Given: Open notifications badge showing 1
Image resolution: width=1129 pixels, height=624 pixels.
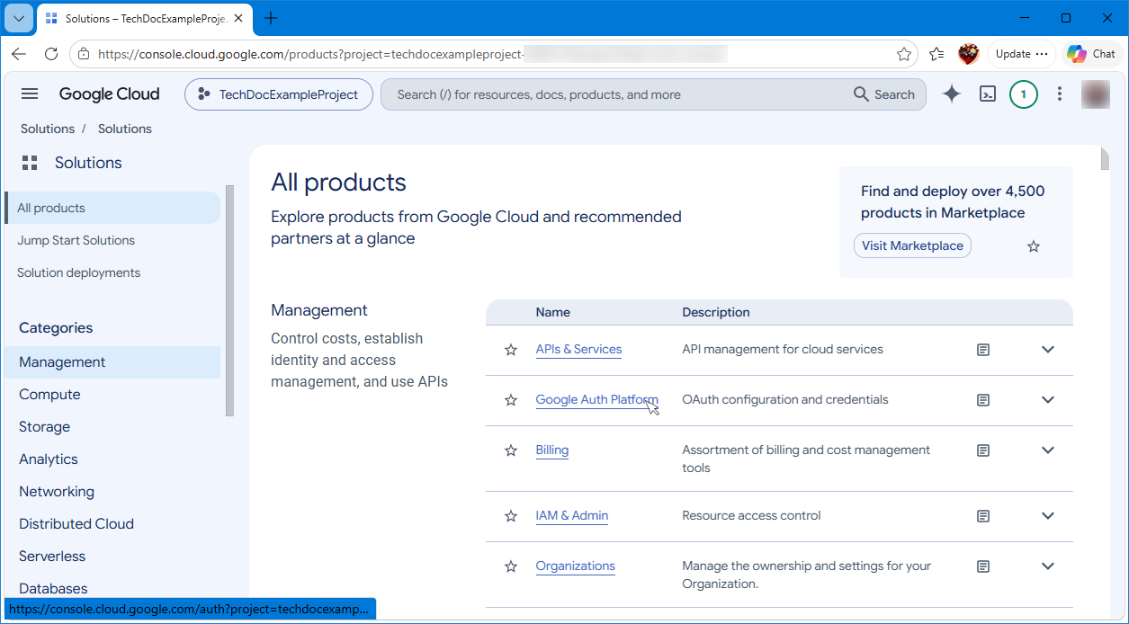Looking at the screenshot, I should coord(1024,94).
